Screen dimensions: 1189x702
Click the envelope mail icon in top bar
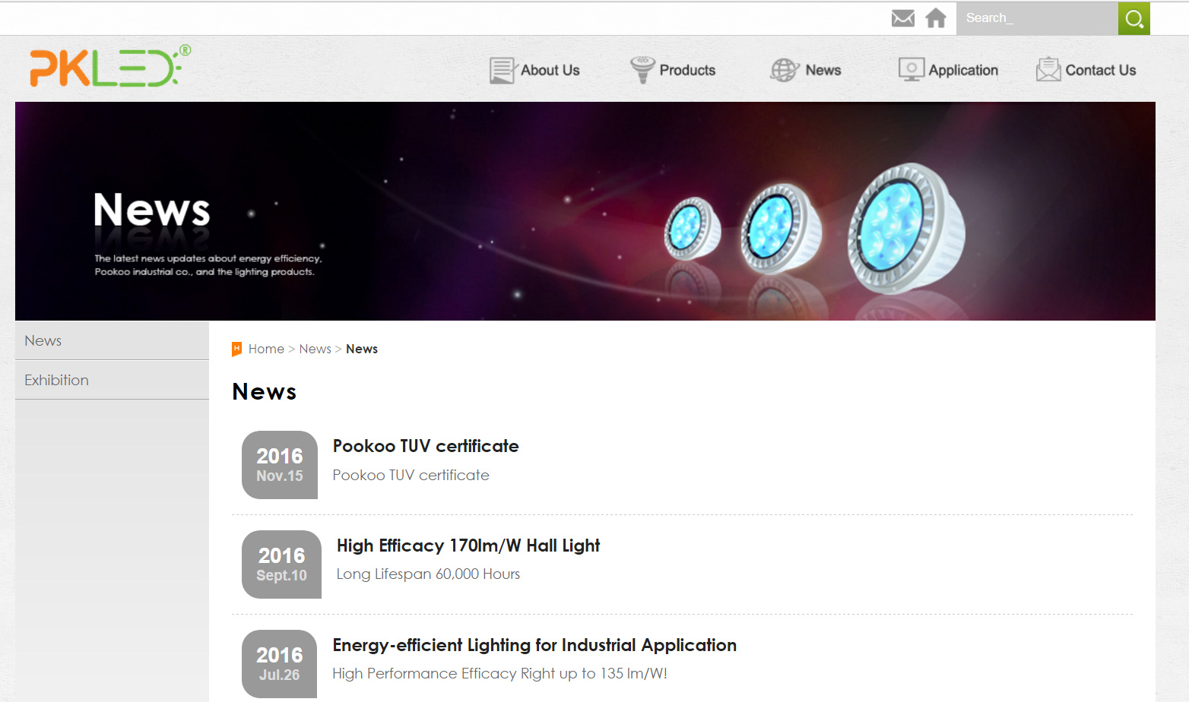click(902, 18)
